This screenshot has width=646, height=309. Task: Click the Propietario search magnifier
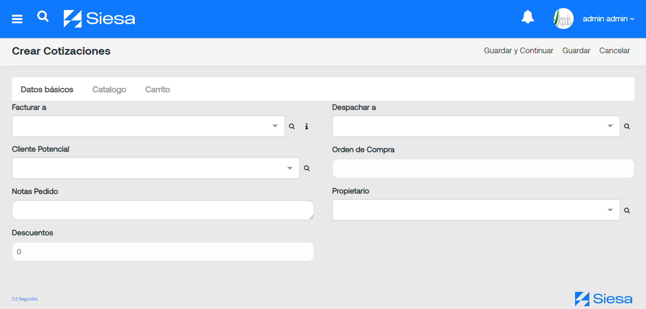pyautogui.click(x=627, y=210)
